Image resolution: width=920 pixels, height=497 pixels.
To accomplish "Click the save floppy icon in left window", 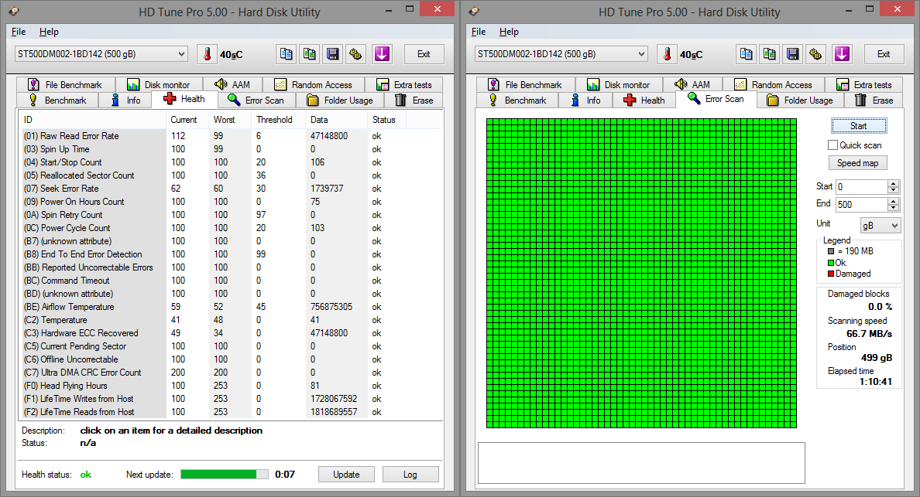I will pos(333,54).
